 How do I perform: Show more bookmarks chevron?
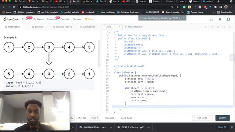[x=213, y=12]
